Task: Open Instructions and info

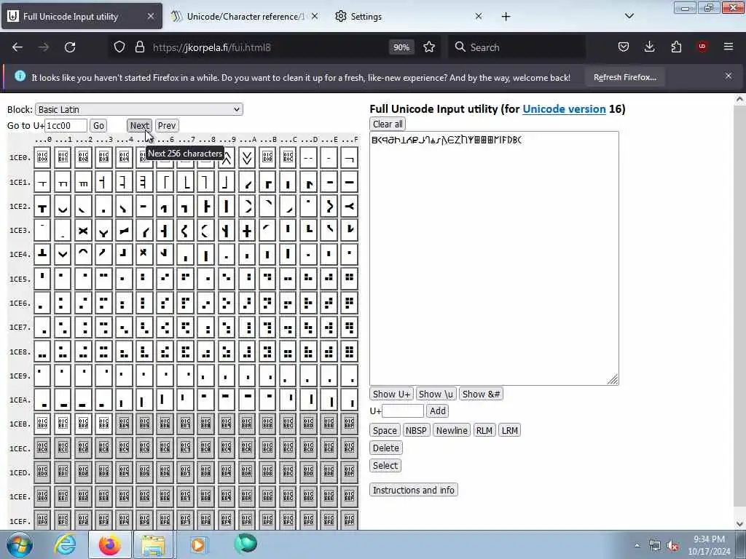Action: [414, 490]
